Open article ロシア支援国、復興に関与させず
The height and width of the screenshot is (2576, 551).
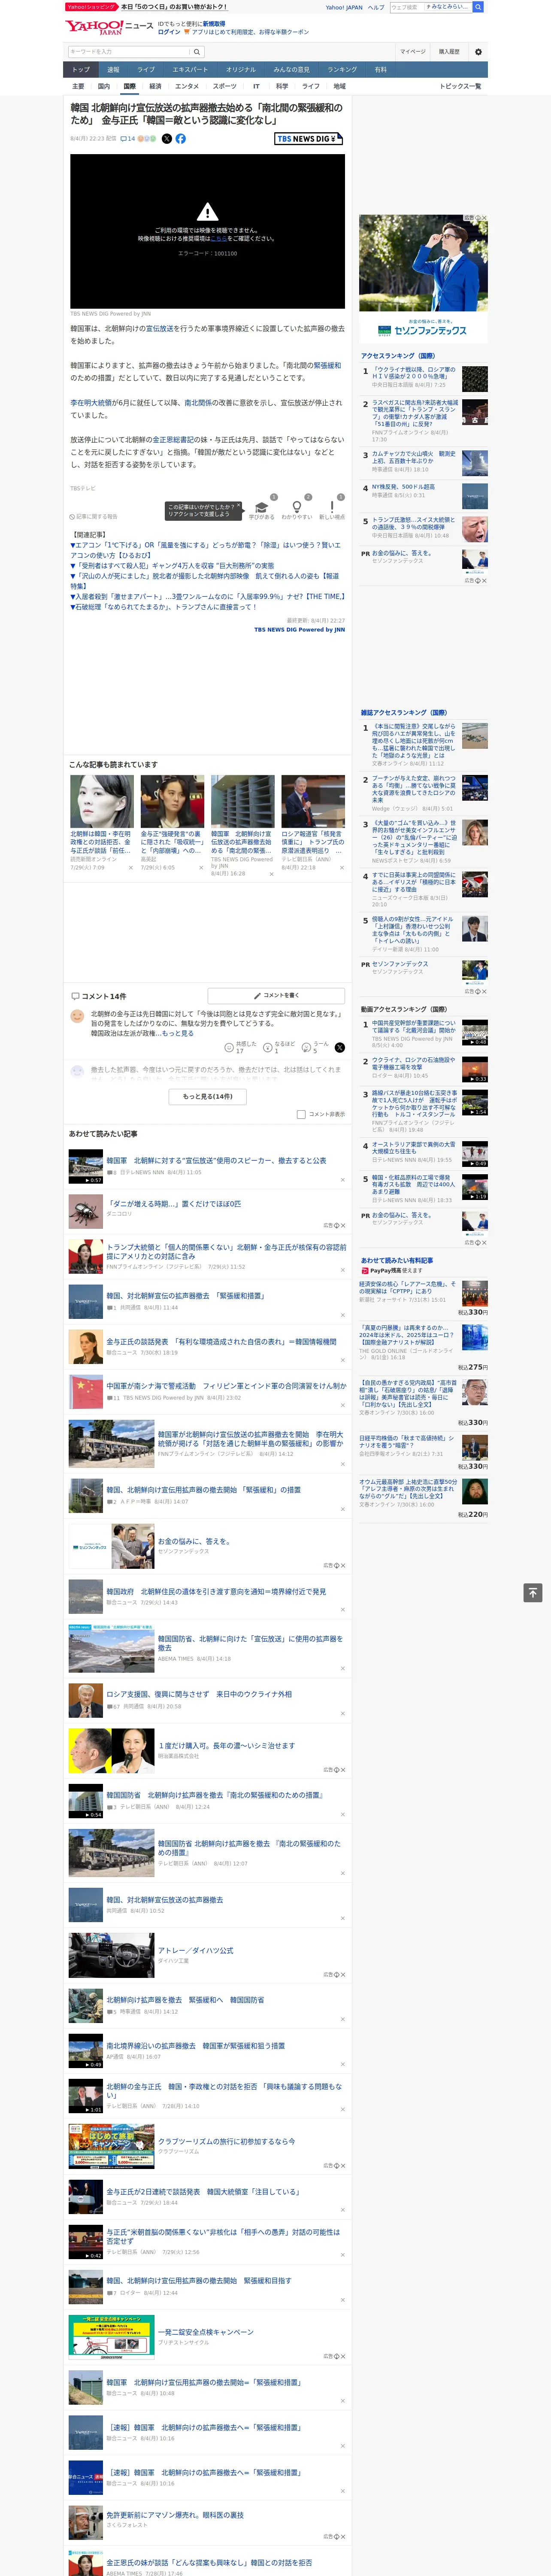199,1694
